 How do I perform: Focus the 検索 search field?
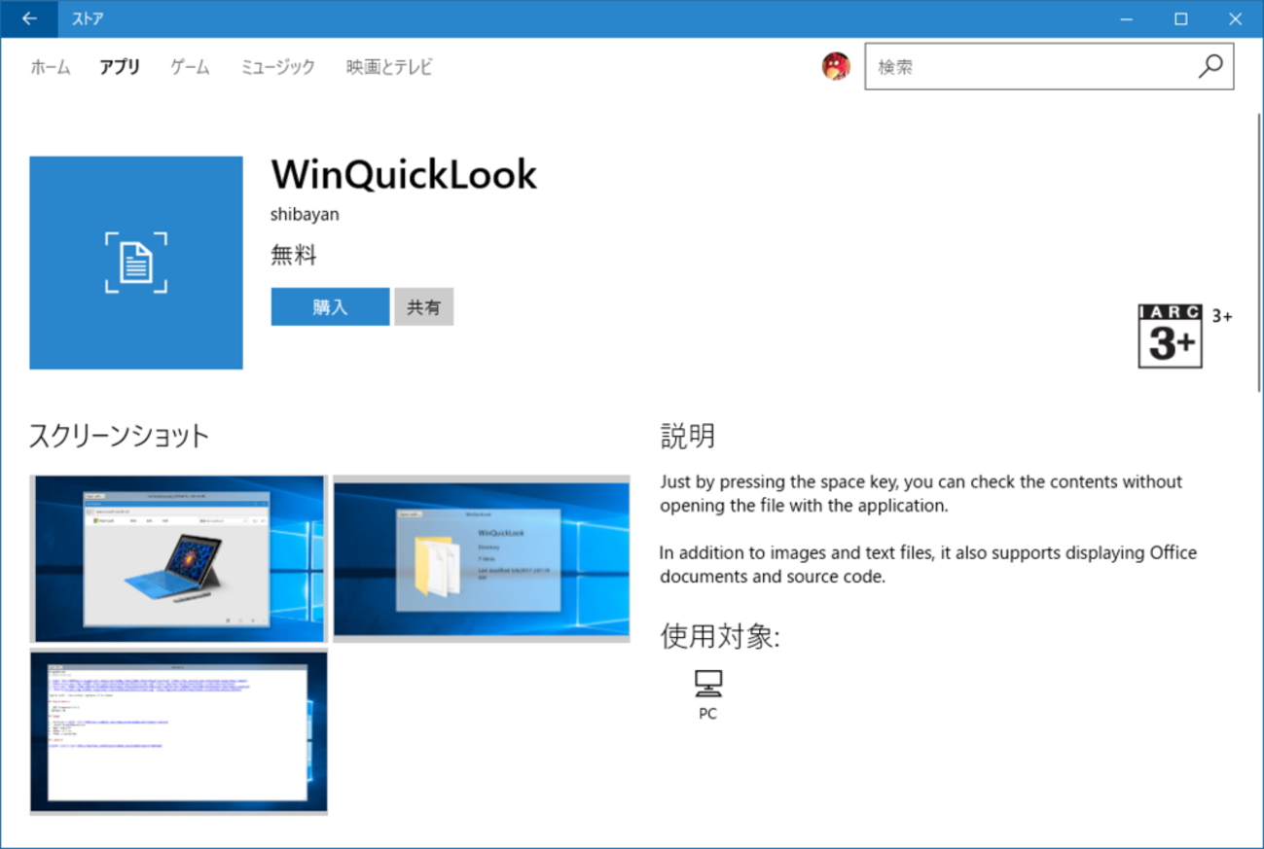pos(1049,67)
